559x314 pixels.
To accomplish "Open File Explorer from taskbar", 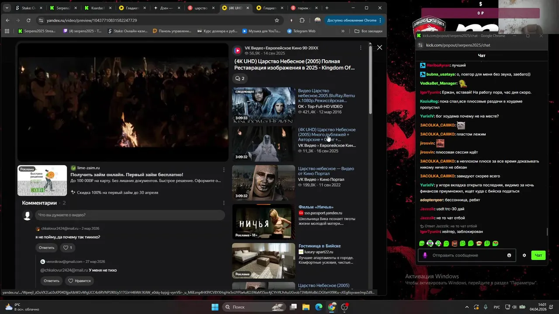I will 306,307.
